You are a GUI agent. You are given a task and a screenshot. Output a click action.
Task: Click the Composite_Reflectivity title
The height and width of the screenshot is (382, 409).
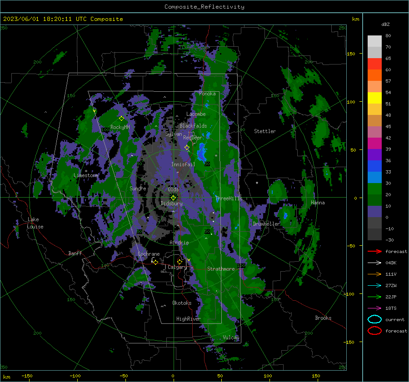[204, 7]
